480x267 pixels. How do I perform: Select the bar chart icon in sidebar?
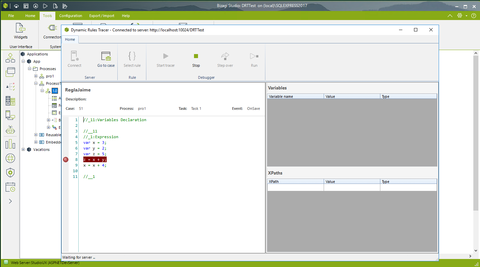tap(10, 144)
